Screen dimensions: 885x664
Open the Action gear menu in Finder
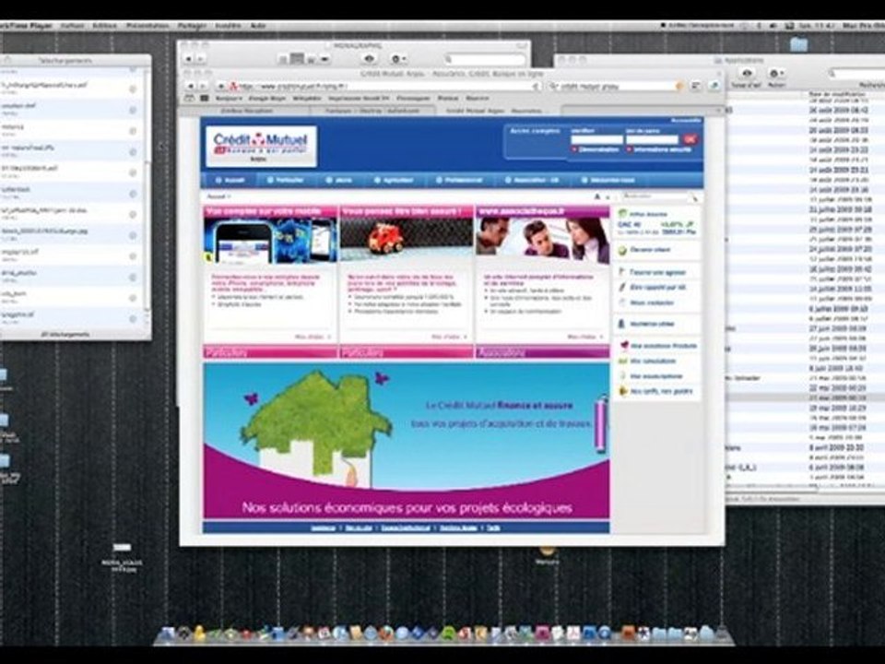click(x=398, y=59)
